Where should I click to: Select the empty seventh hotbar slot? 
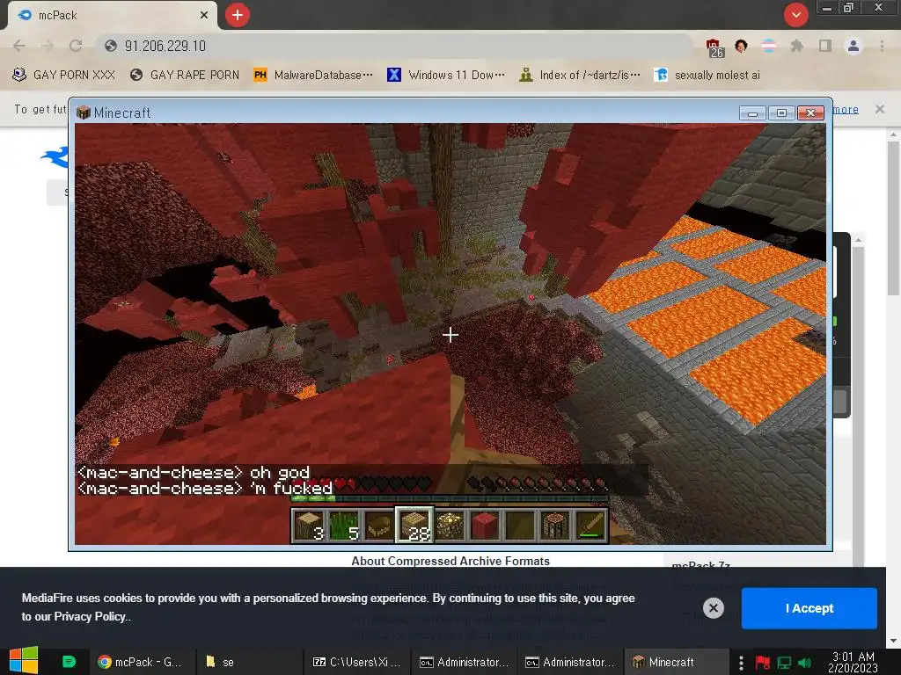click(x=520, y=526)
